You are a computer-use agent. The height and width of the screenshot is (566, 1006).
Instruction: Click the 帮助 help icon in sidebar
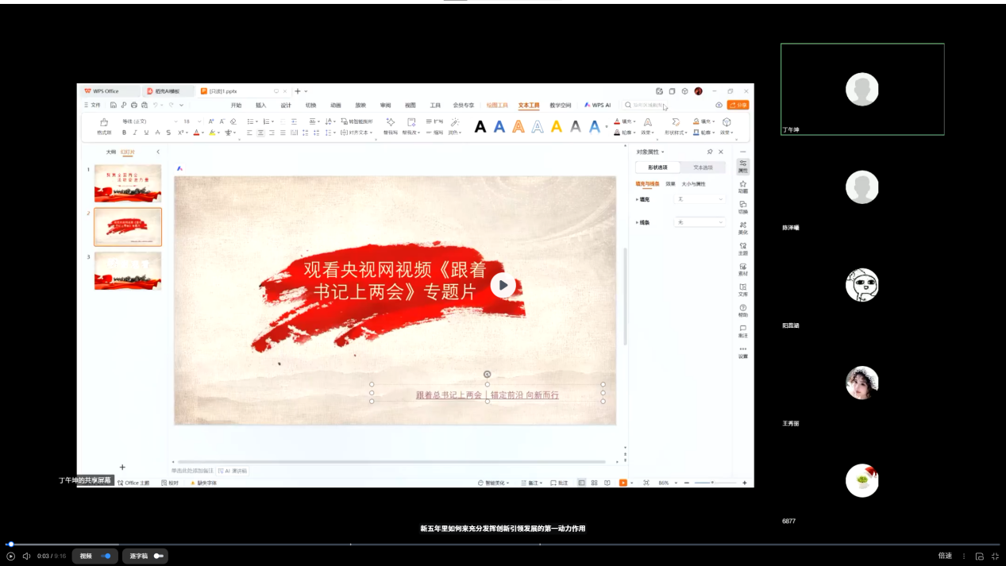pos(742,310)
